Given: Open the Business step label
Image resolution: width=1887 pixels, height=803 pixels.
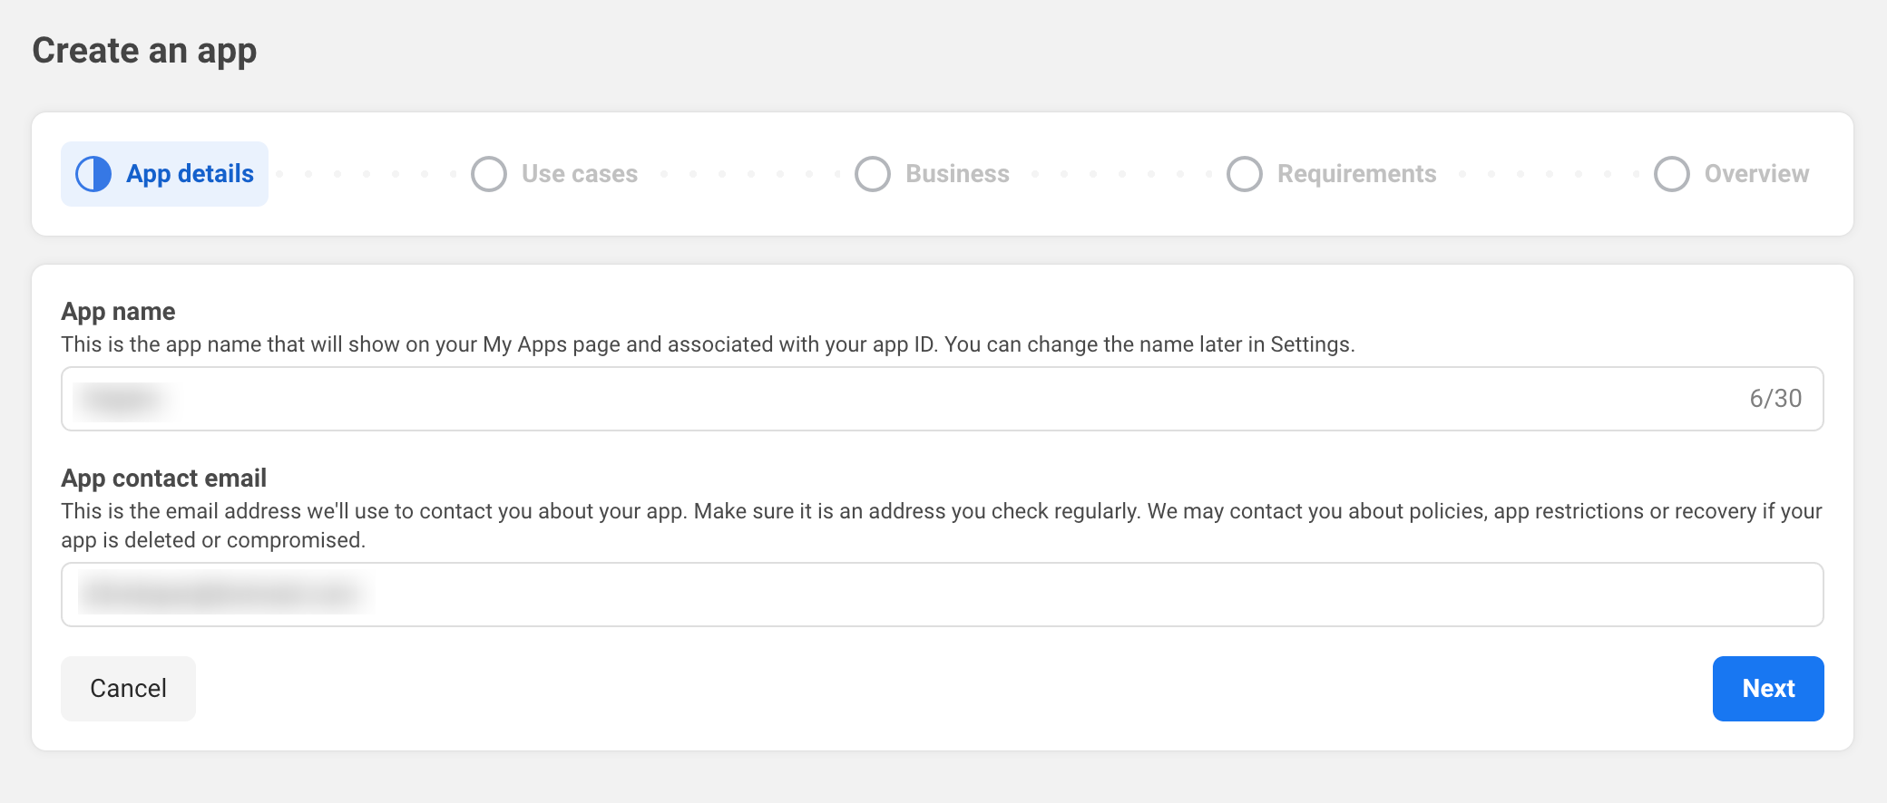Looking at the screenshot, I should pyautogui.click(x=957, y=174).
